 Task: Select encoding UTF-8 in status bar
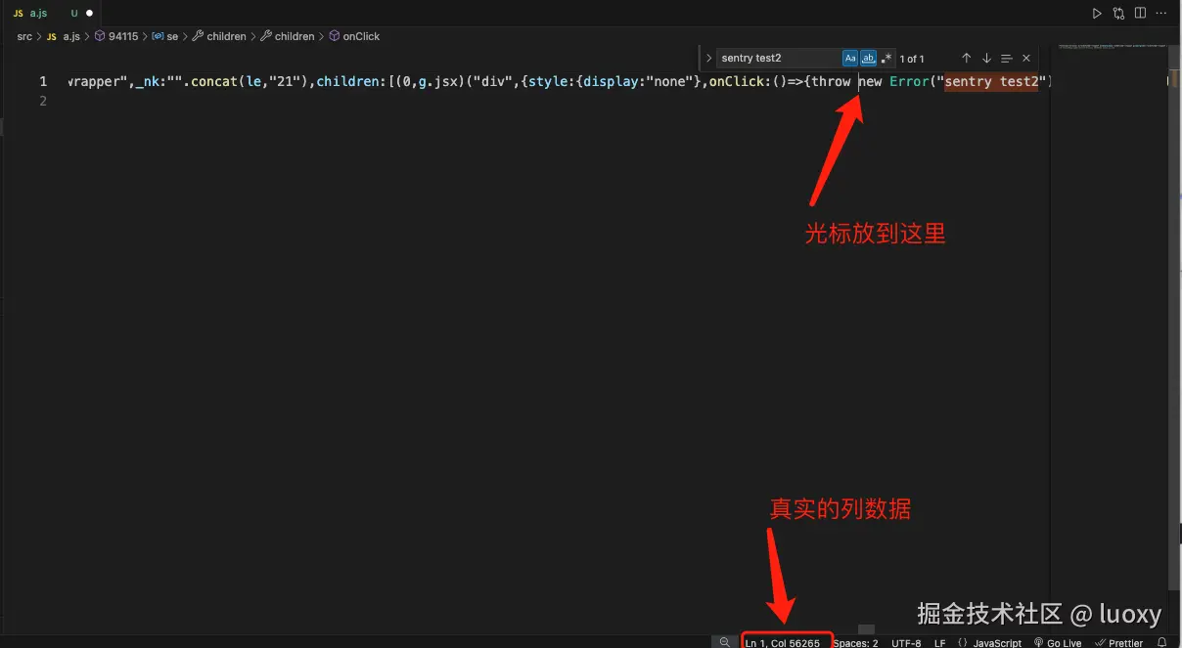point(906,643)
